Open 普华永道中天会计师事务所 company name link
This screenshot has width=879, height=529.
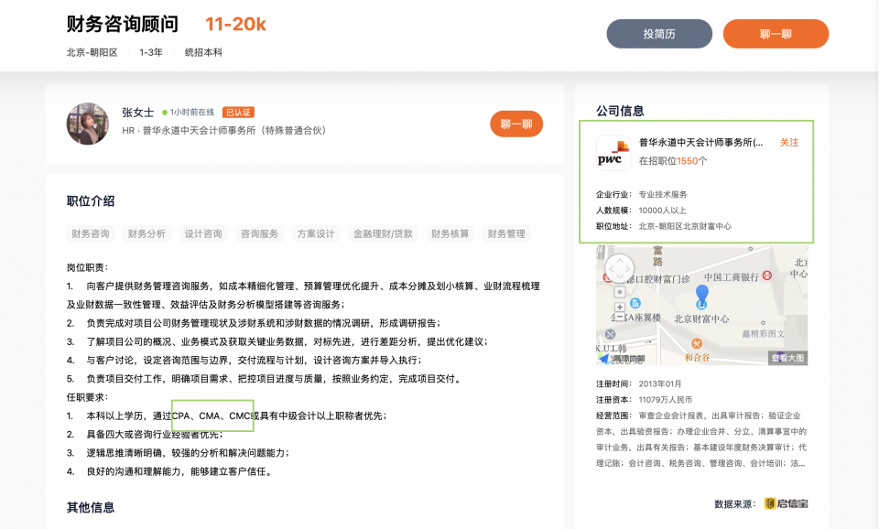(x=700, y=143)
